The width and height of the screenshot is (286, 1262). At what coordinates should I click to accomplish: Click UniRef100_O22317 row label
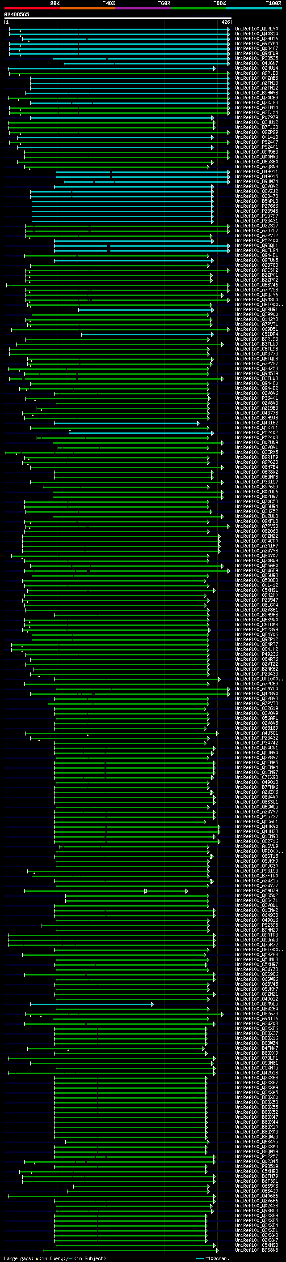[256, 226]
